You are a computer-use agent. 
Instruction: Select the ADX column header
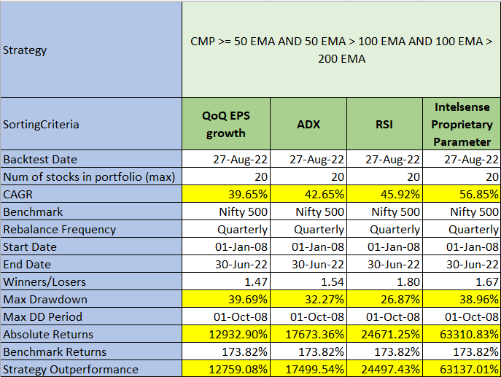[307, 124]
